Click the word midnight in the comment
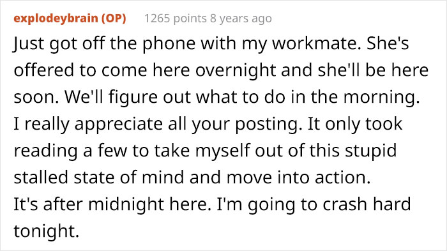 (126, 204)
